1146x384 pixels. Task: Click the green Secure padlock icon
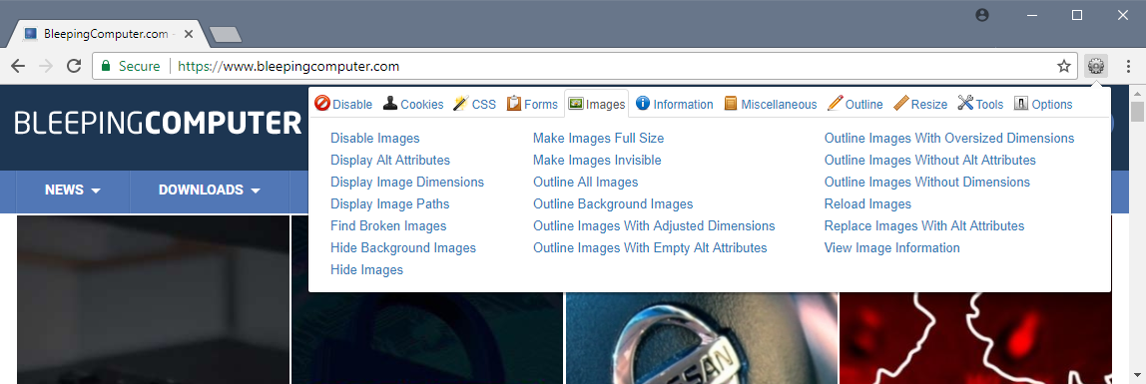106,67
